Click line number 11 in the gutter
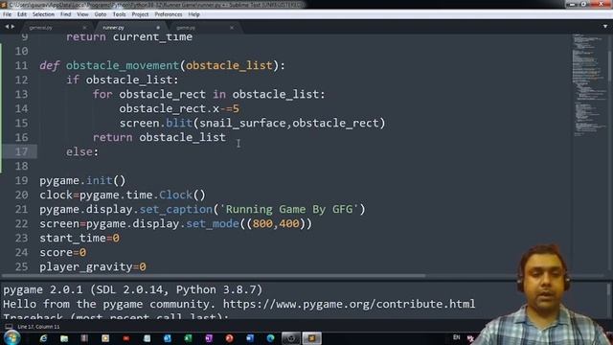613x345 pixels. pyautogui.click(x=21, y=65)
